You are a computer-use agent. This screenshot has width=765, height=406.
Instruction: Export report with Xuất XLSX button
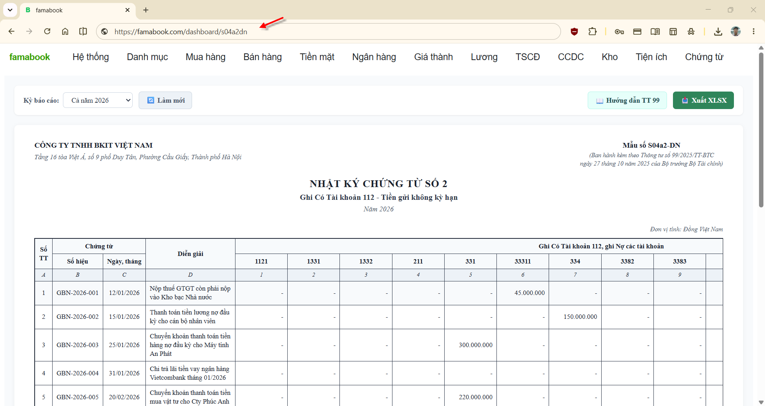703,100
